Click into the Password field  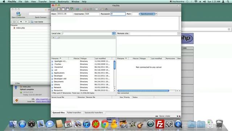118,14
